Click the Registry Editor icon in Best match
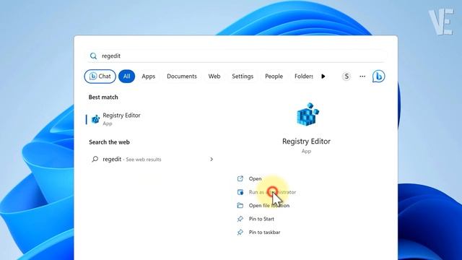Viewport: 462px width, 260px height. coord(95,119)
